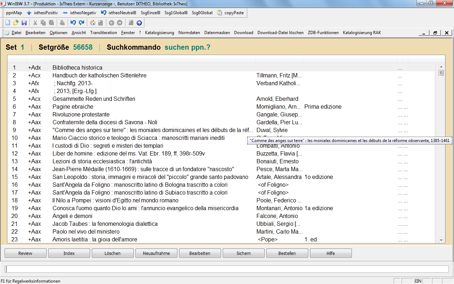Restore the inner document window
454x284 pixels.
[x=435, y=33]
